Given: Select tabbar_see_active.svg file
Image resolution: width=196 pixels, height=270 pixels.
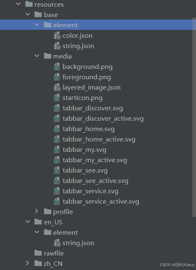Looking at the screenshot, I should click(x=95, y=181).
